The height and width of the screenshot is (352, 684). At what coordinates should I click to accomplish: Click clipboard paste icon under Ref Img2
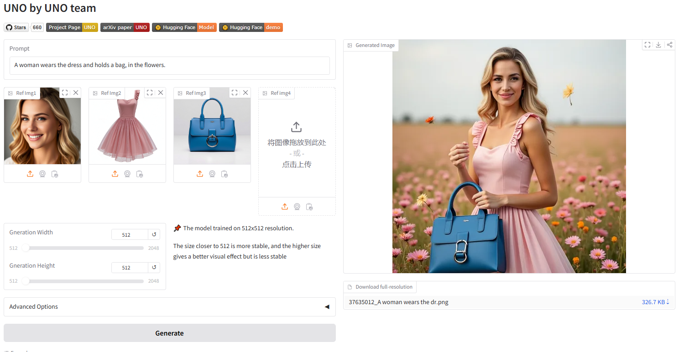(140, 174)
